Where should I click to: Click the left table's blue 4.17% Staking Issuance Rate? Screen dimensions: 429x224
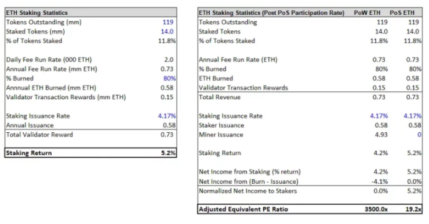(167, 116)
